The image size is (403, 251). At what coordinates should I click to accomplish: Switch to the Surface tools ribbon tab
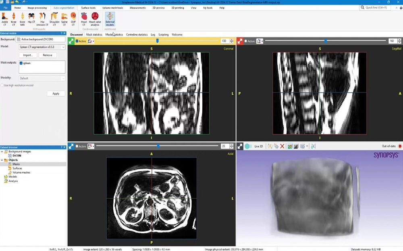point(88,8)
